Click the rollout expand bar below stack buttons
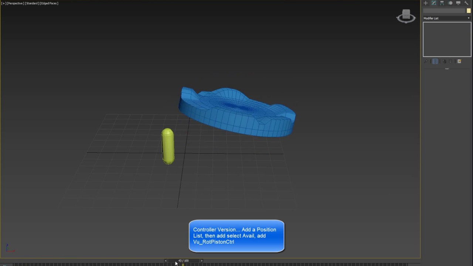 click(447, 69)
